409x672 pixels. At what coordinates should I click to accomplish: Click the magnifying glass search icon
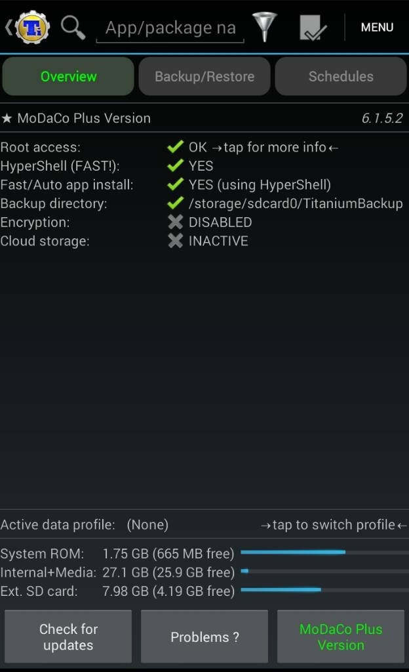coord(73,28)
